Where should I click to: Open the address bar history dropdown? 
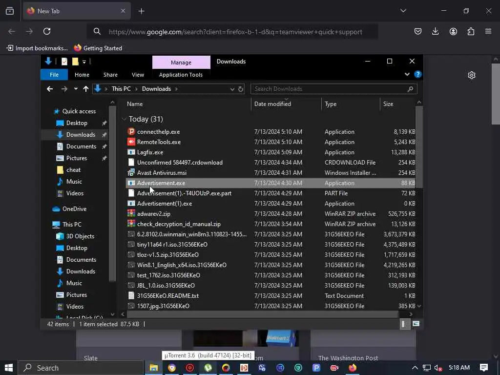point(232,89)
